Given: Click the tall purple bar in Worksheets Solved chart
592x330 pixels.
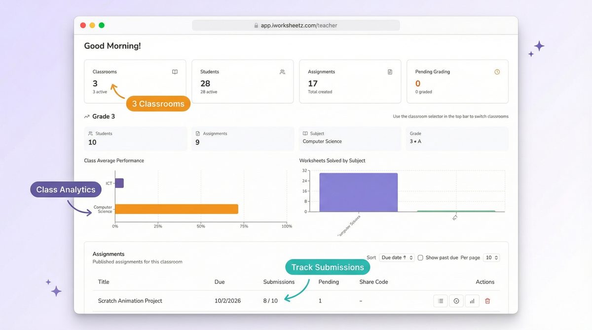Looking at the screenshot, I should coord(359,192).
